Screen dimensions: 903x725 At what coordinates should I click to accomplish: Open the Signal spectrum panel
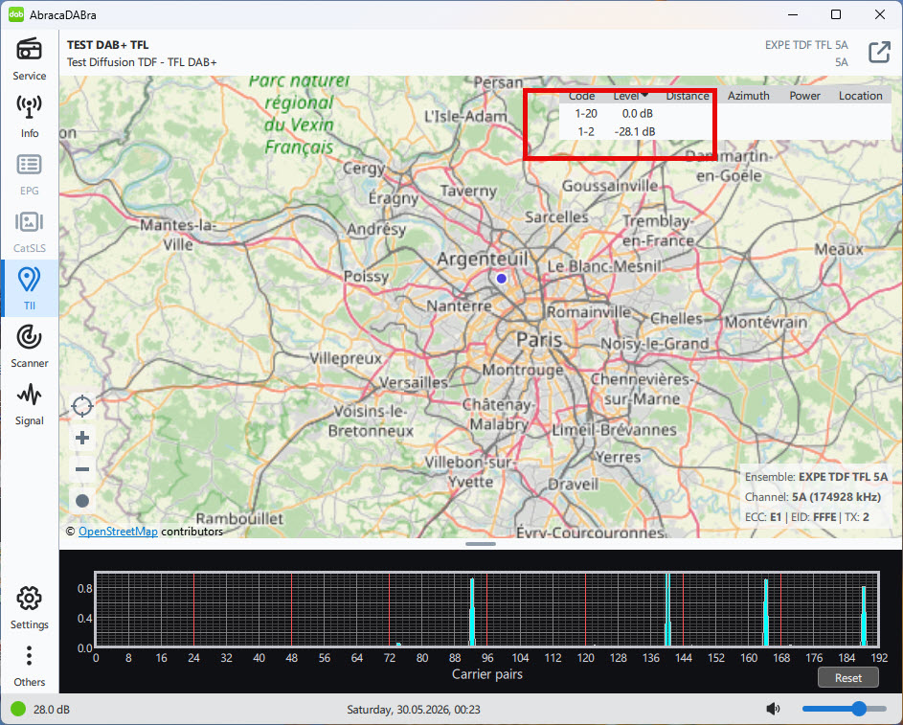(x=29, y=403)
